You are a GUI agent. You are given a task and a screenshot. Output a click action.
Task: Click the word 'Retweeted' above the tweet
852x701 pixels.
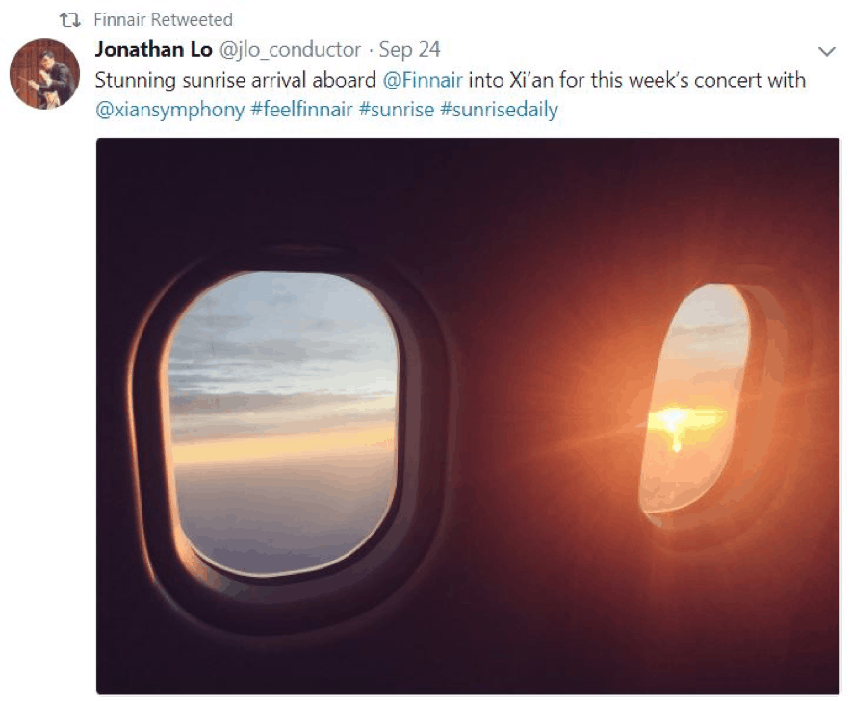coord(192,20)
